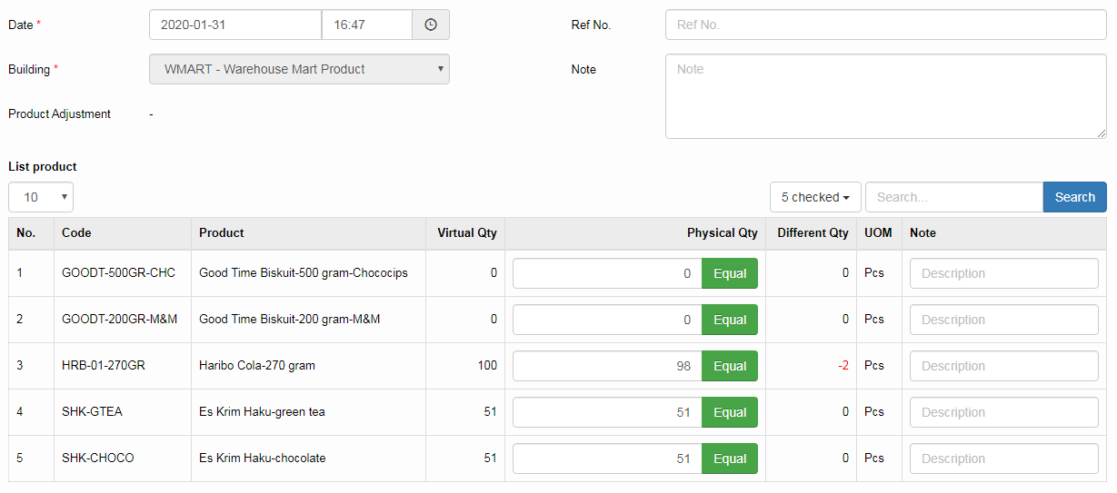
Task: Click the time field showing 16:47
Action: (366, 25)
